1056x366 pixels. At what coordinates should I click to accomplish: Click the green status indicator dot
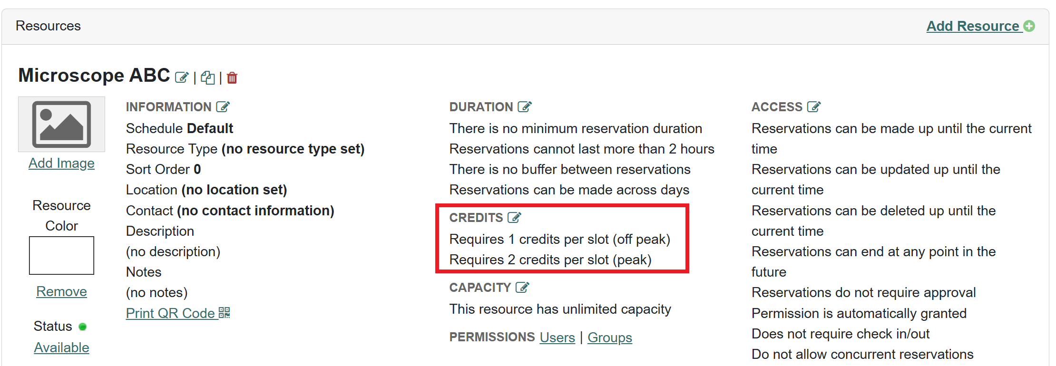point(83,327)
